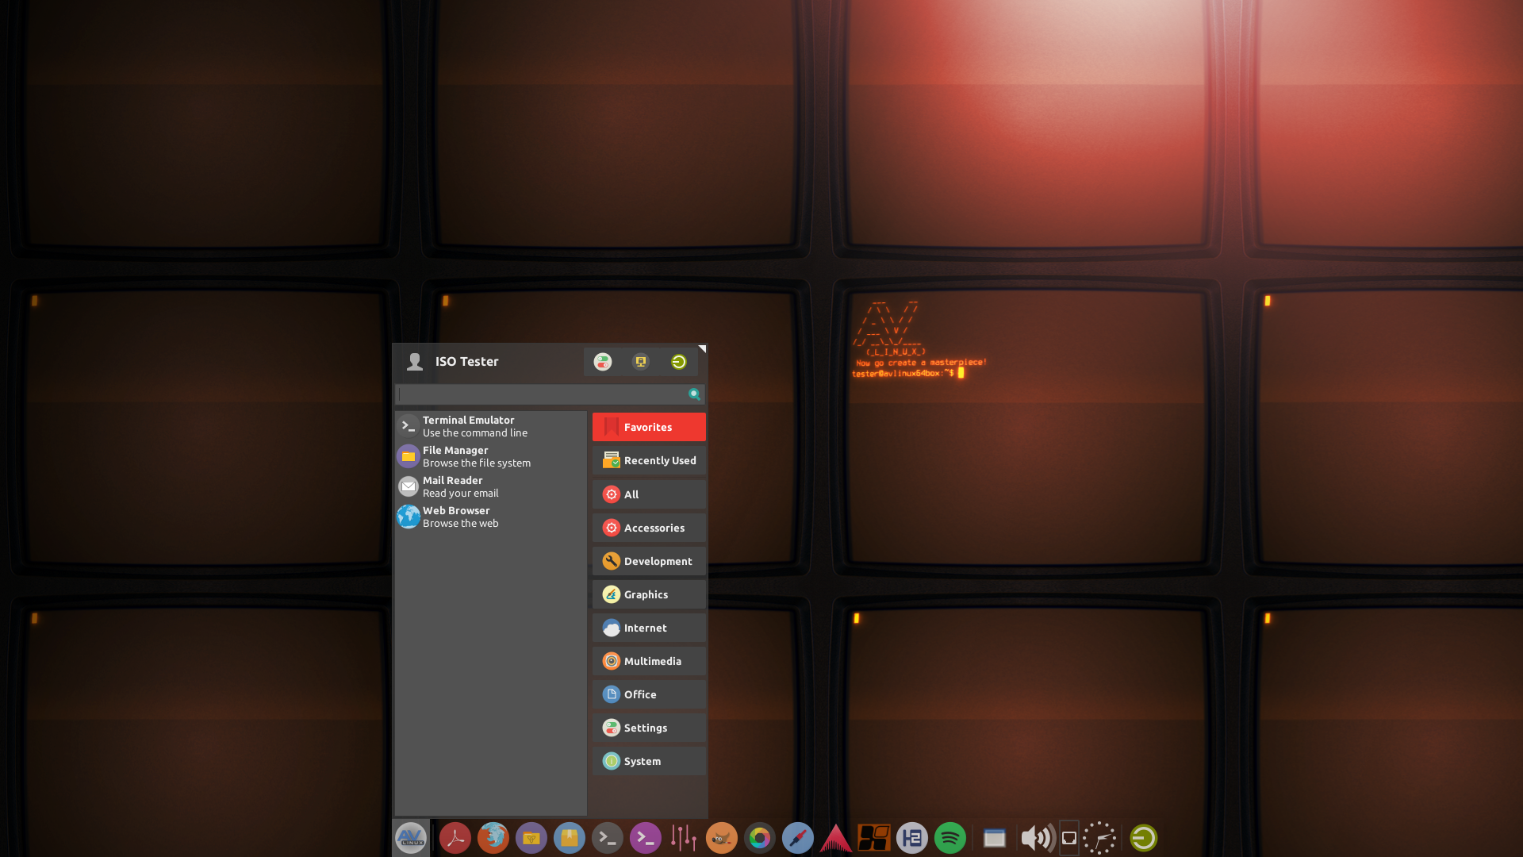The width and height of the screenshot is (1523, 857).
Task: Open the volume control speaker icon
Action: pyautogui.click(x=1037, y=838)
